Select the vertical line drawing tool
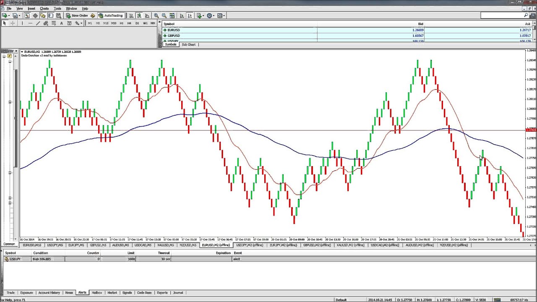This screenshot has width=537, height=302. pos(22,23)
